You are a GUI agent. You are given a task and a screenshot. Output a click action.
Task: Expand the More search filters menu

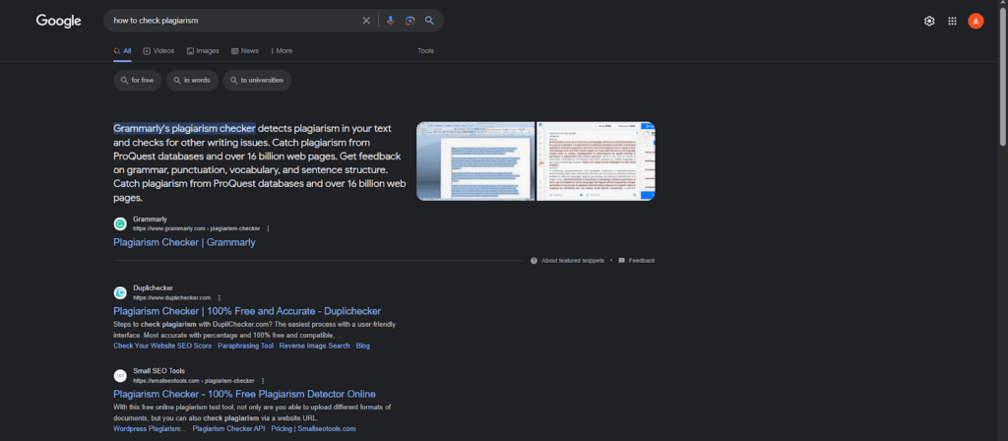point(282,51)
